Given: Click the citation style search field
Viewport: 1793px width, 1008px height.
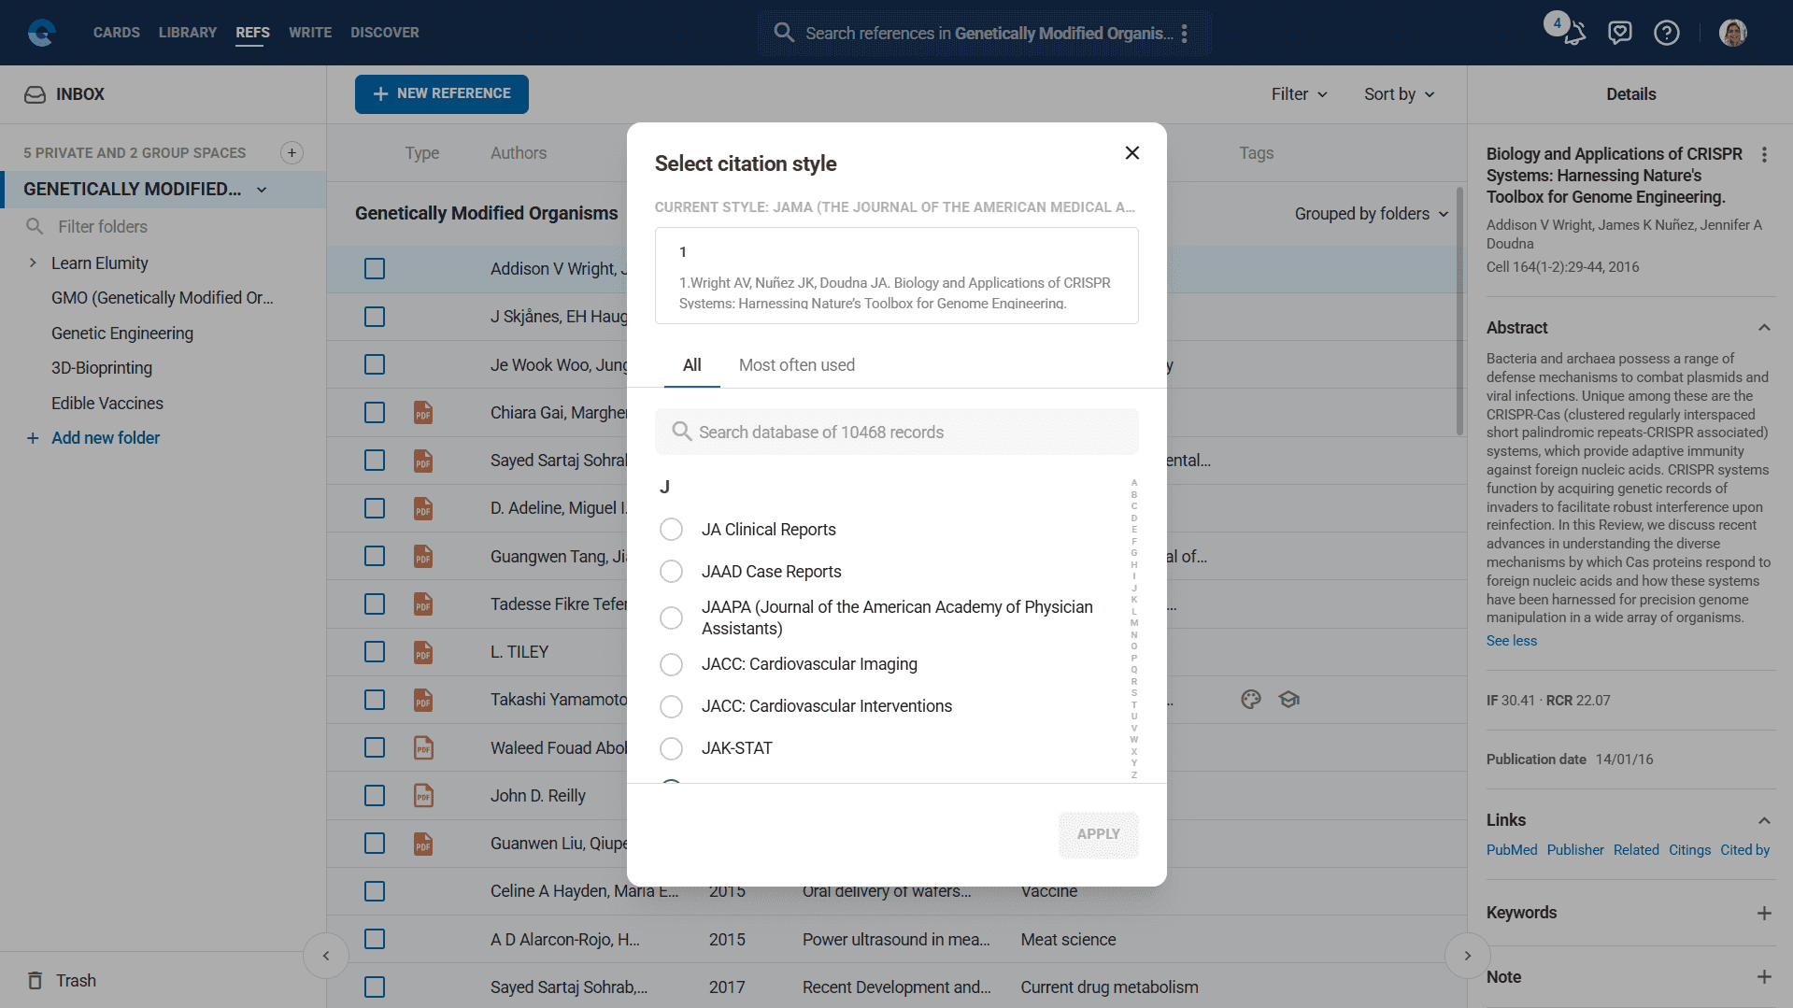Looking at the screenshot, I should tap(896, 433).
